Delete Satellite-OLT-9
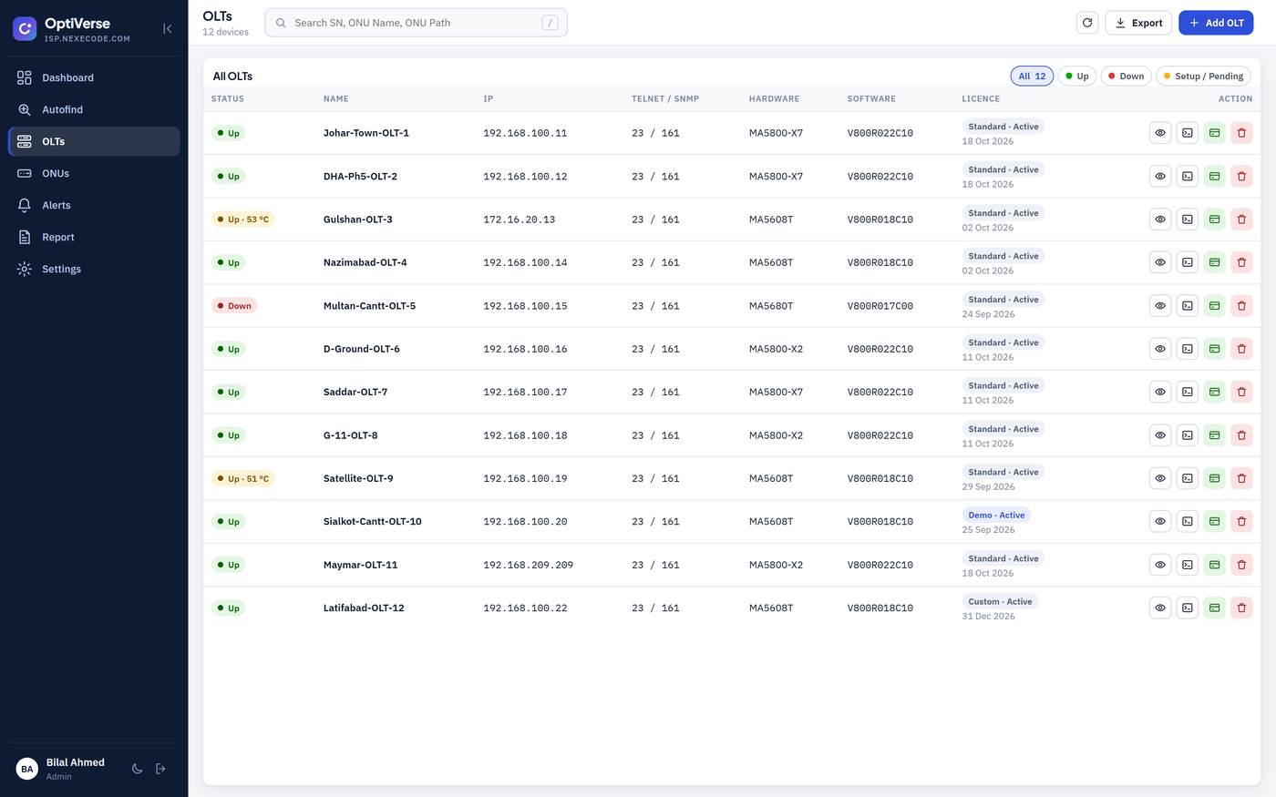The width and height of the screenshot is (1276, 797). 1241,478
